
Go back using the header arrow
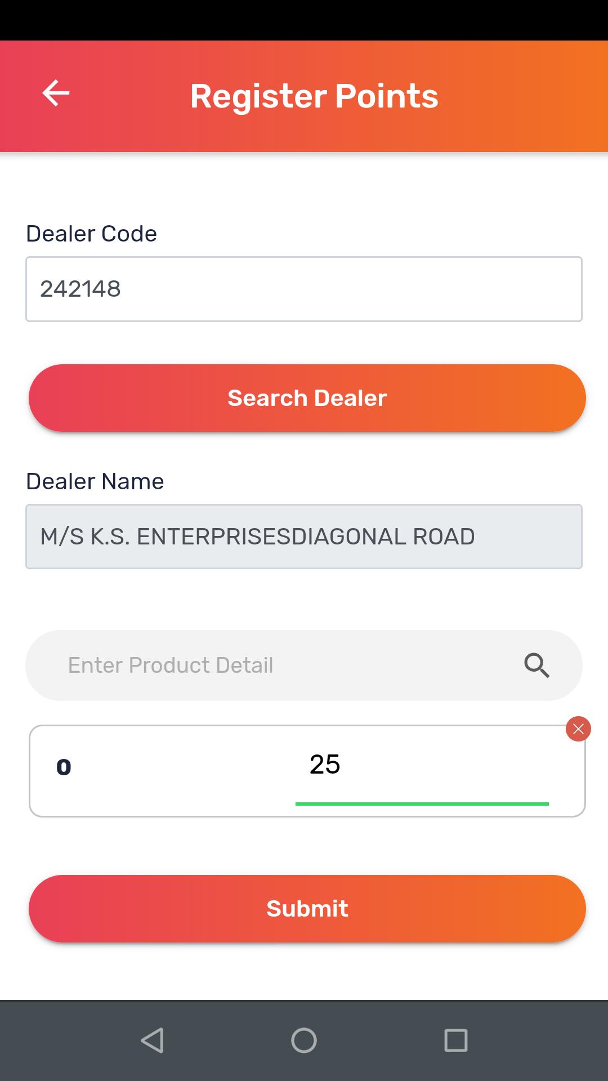point(56,93)
